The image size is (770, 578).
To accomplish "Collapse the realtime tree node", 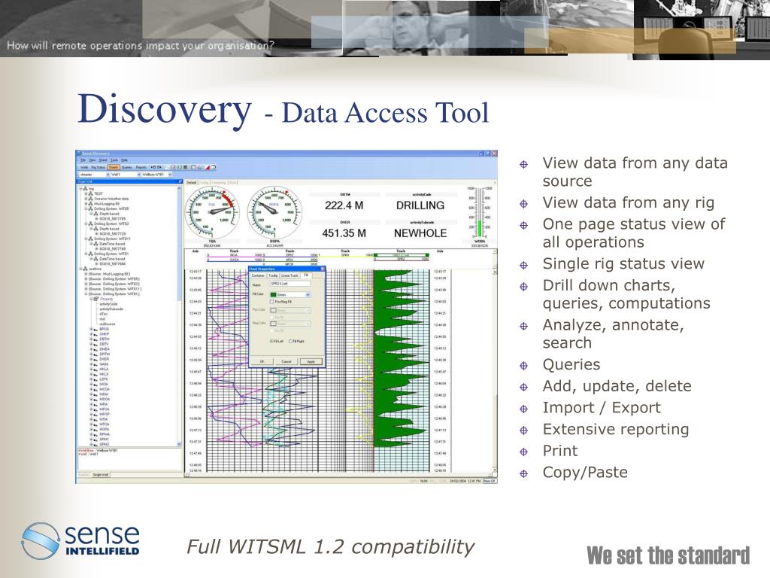I will click(80, 269).
